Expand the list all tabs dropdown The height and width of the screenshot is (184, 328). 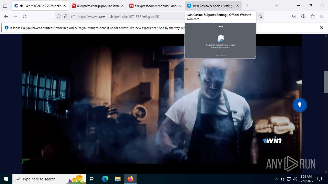[277, 6]
